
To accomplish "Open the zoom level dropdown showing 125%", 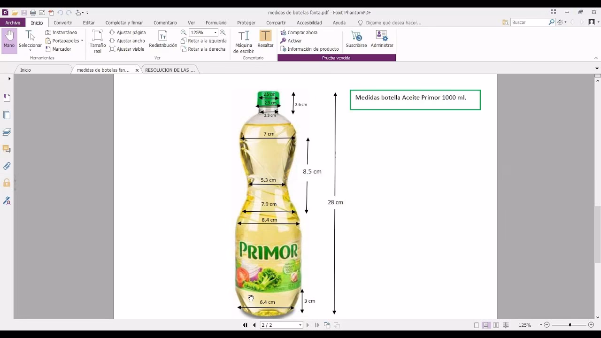I will click(x=216, y=32).
